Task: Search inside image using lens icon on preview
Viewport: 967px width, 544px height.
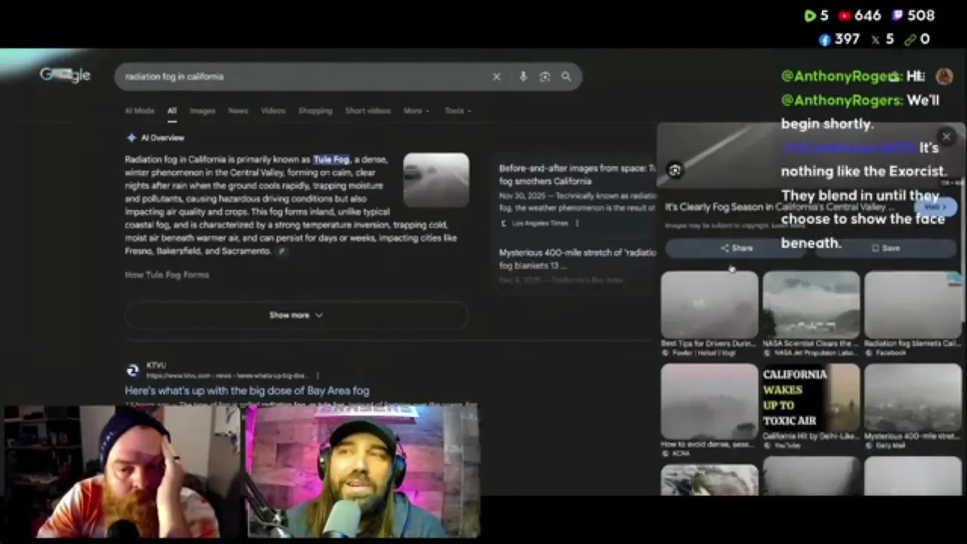Action: 675,171
